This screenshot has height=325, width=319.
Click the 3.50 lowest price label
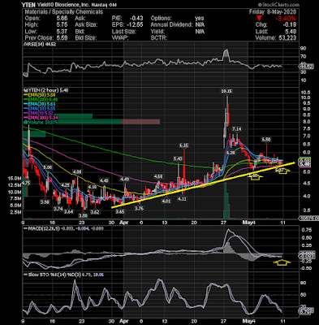[83, 215]
